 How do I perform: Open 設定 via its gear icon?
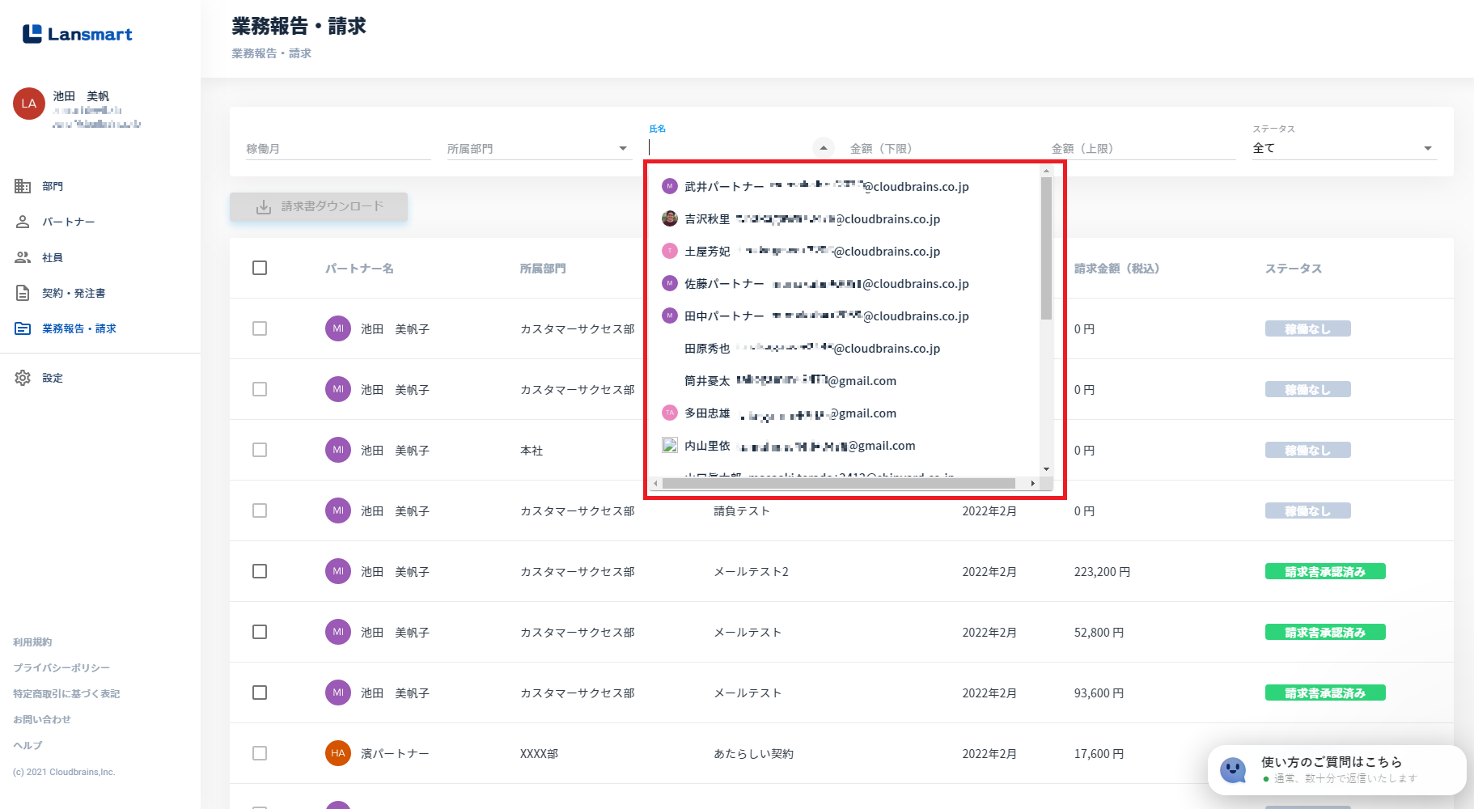click(23, 378)
